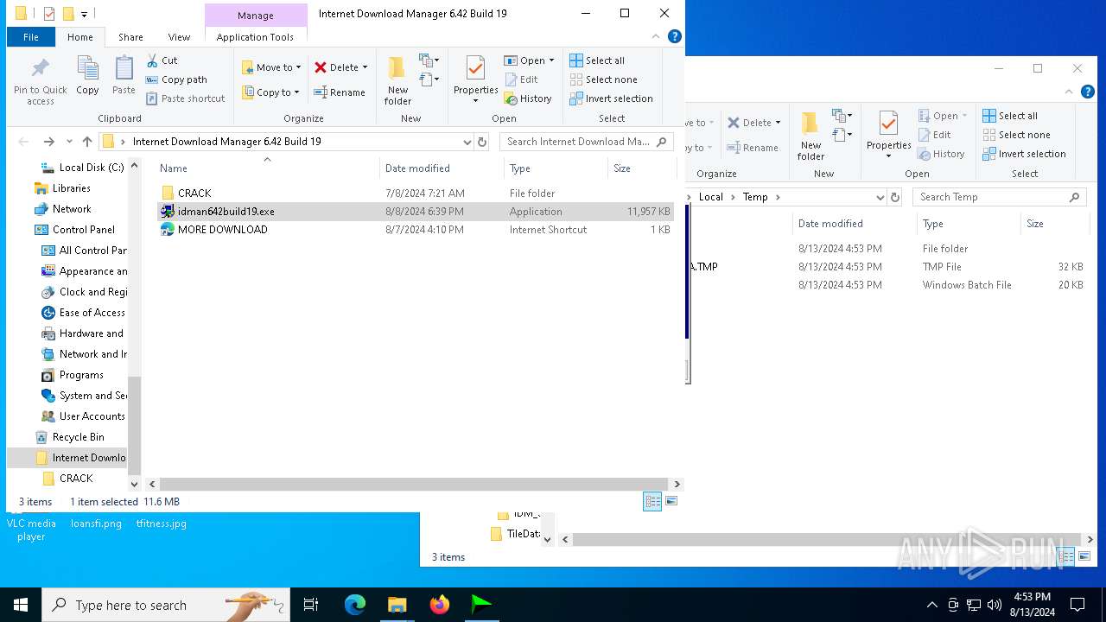Click Copy path in front window
This screenshot has width=1106, height=622.
point(176,79)
